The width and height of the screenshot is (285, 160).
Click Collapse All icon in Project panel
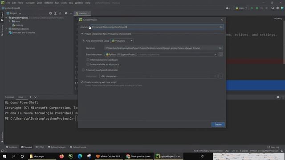coord(60,13)
